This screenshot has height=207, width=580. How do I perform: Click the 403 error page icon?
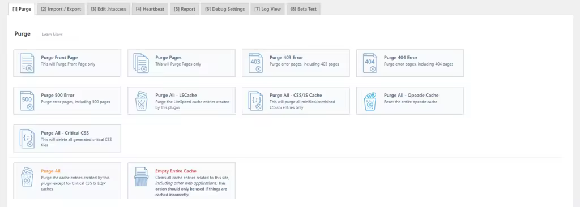[x=255, y=63]
